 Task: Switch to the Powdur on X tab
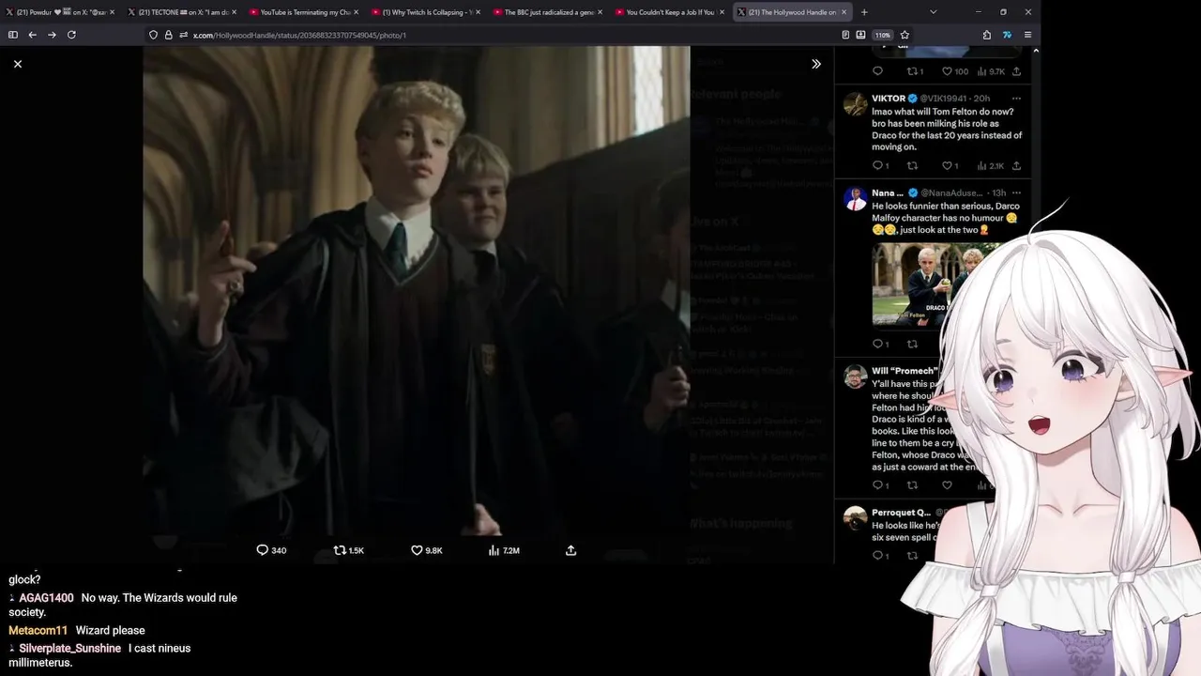[x=59, y=12]
